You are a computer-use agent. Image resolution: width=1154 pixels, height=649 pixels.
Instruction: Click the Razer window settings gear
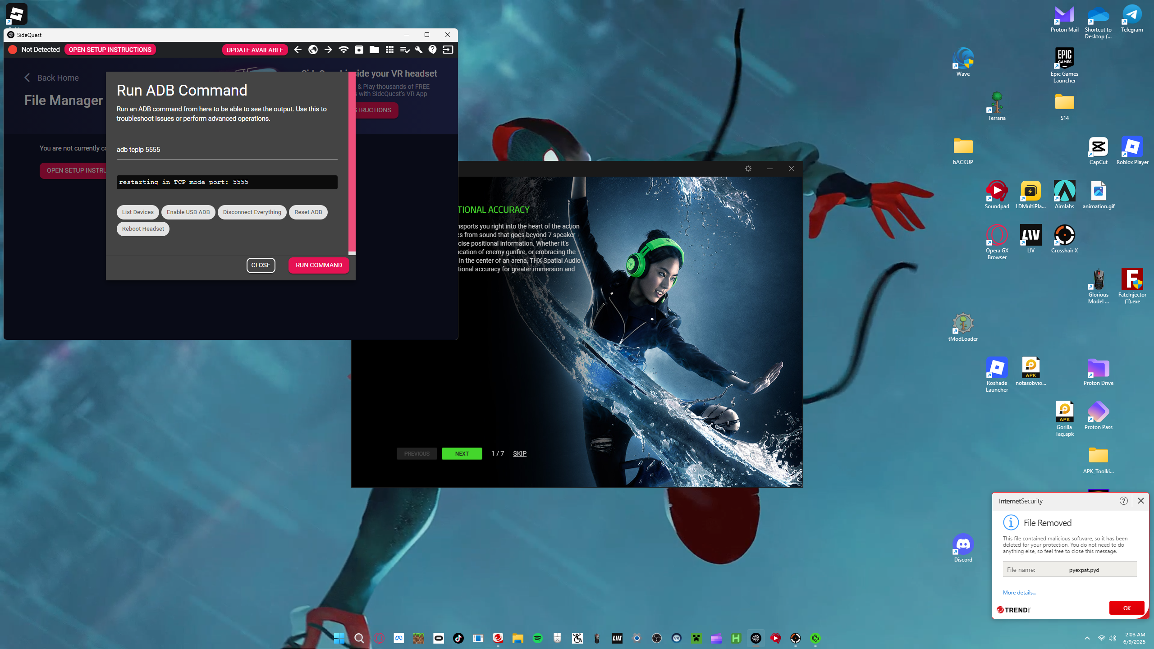point(748,169)
